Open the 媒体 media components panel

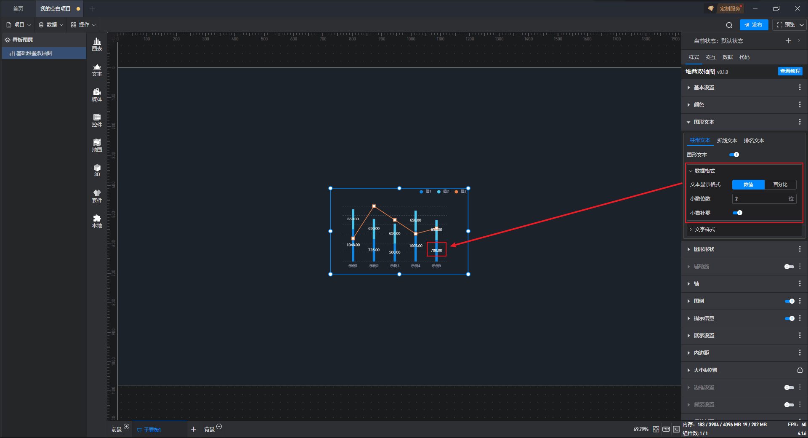(x=97, y=95)
